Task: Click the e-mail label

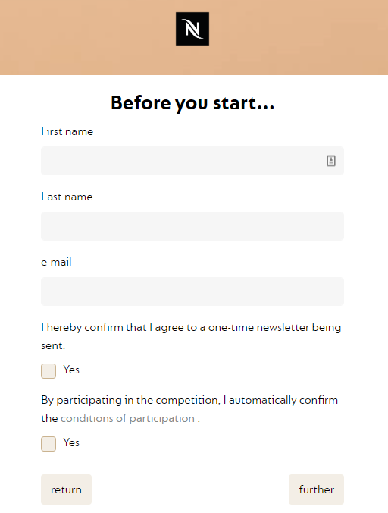Action: (56, 262)
